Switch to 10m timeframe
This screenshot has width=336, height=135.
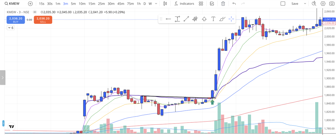(82, 4)
